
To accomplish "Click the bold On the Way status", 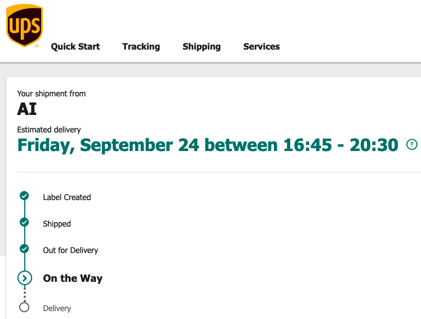I will [x=73, y=278].
